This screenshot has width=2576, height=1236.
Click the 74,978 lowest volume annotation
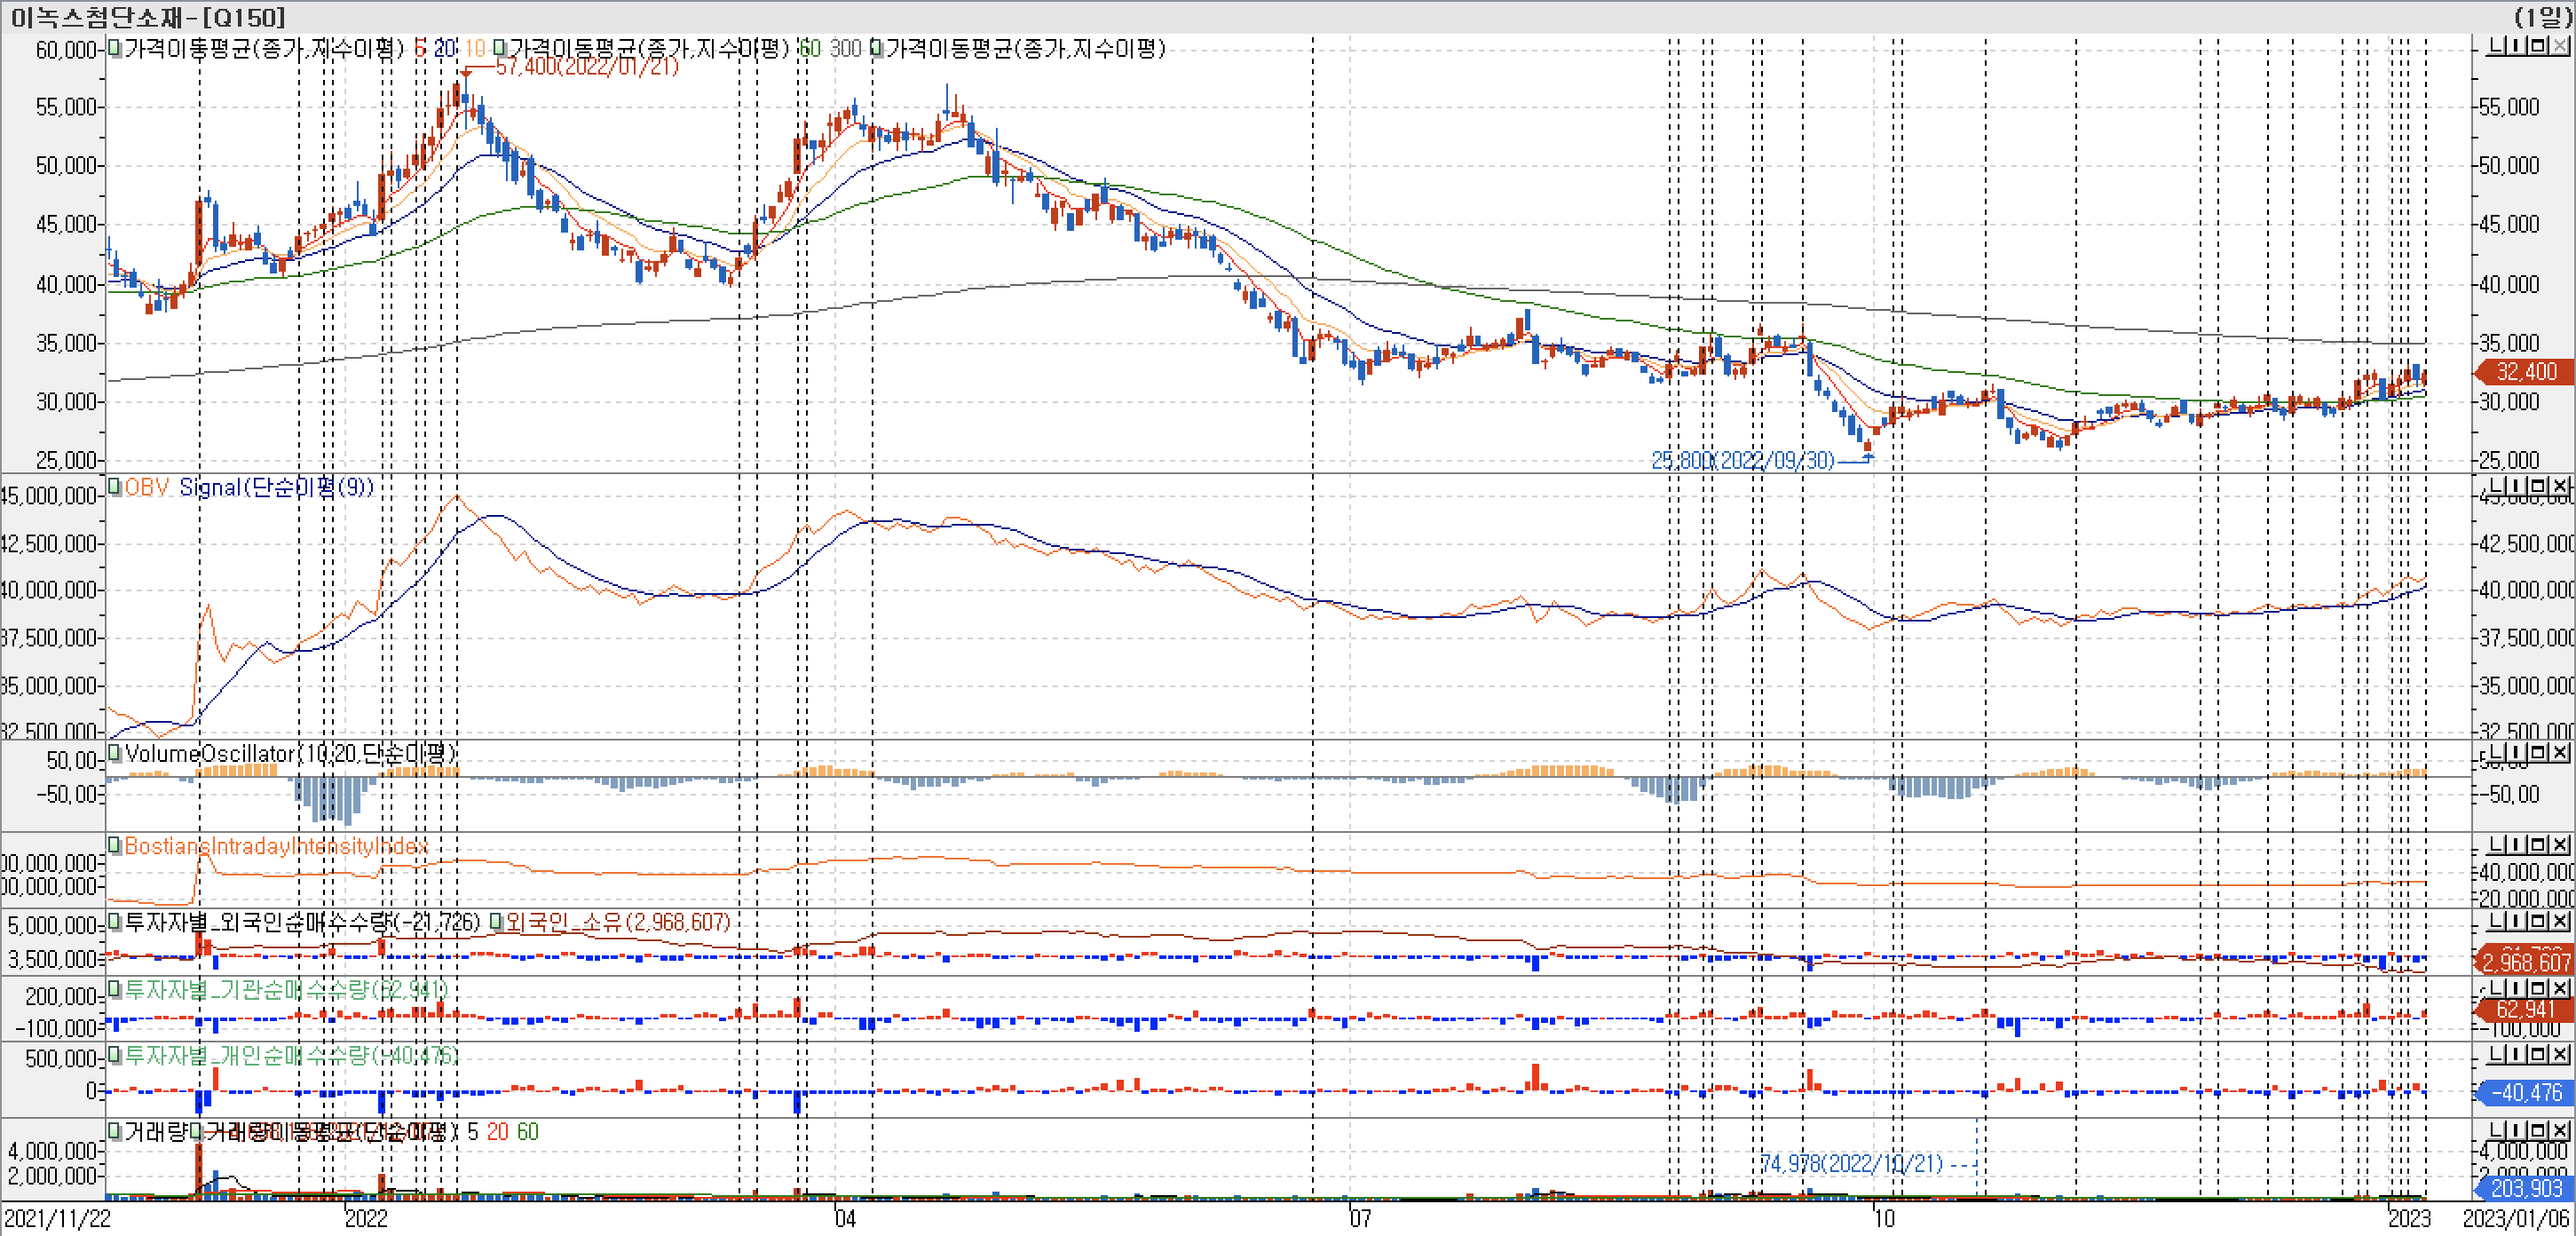point(1851,1163)
